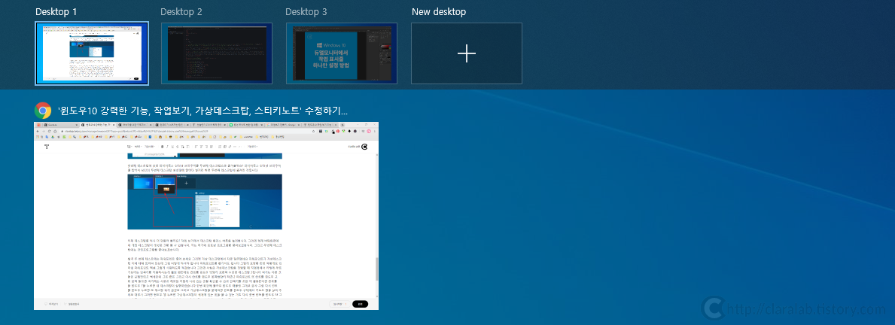
Task: Select the Chrome window preview in Task View
Action: 206,215
